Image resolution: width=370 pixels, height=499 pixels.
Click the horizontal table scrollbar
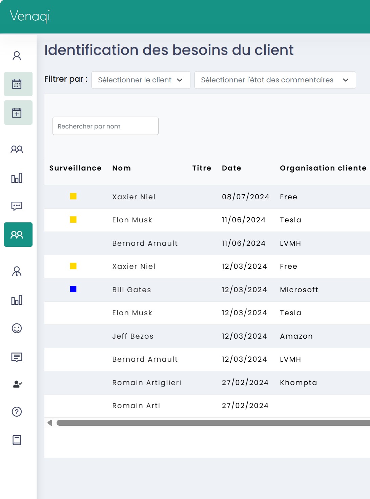point(213,423)
